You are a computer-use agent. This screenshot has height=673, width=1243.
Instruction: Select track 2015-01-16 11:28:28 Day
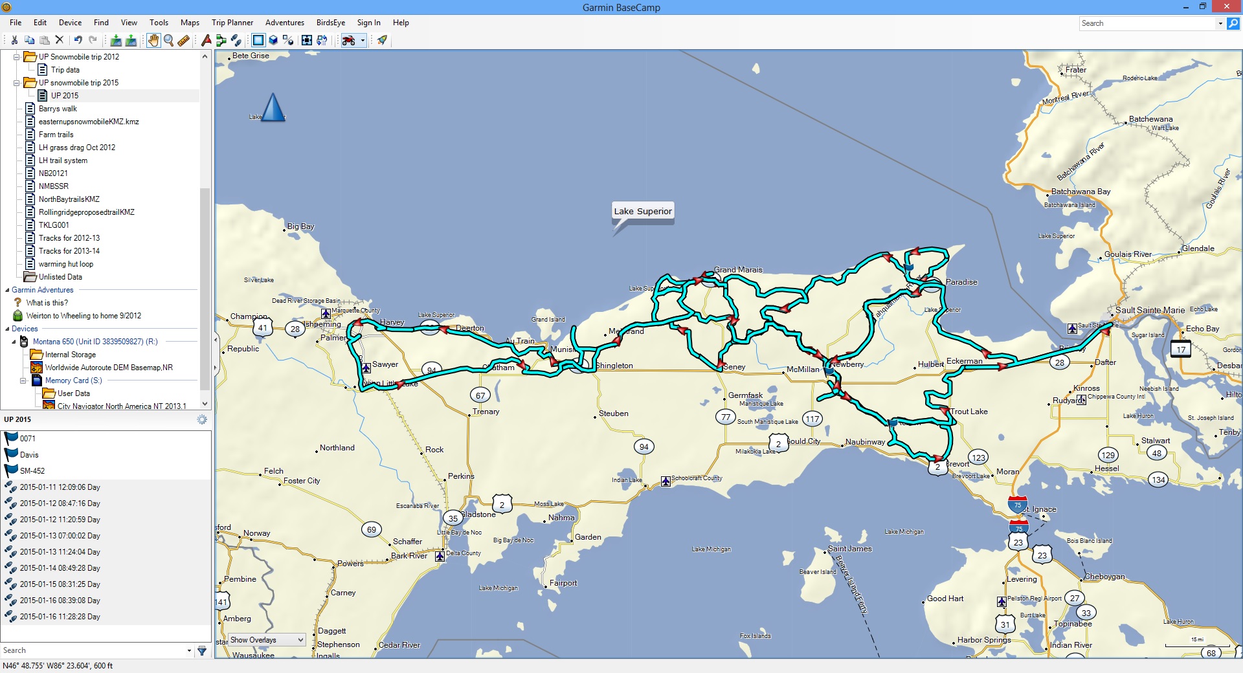[x=106, y=617]
